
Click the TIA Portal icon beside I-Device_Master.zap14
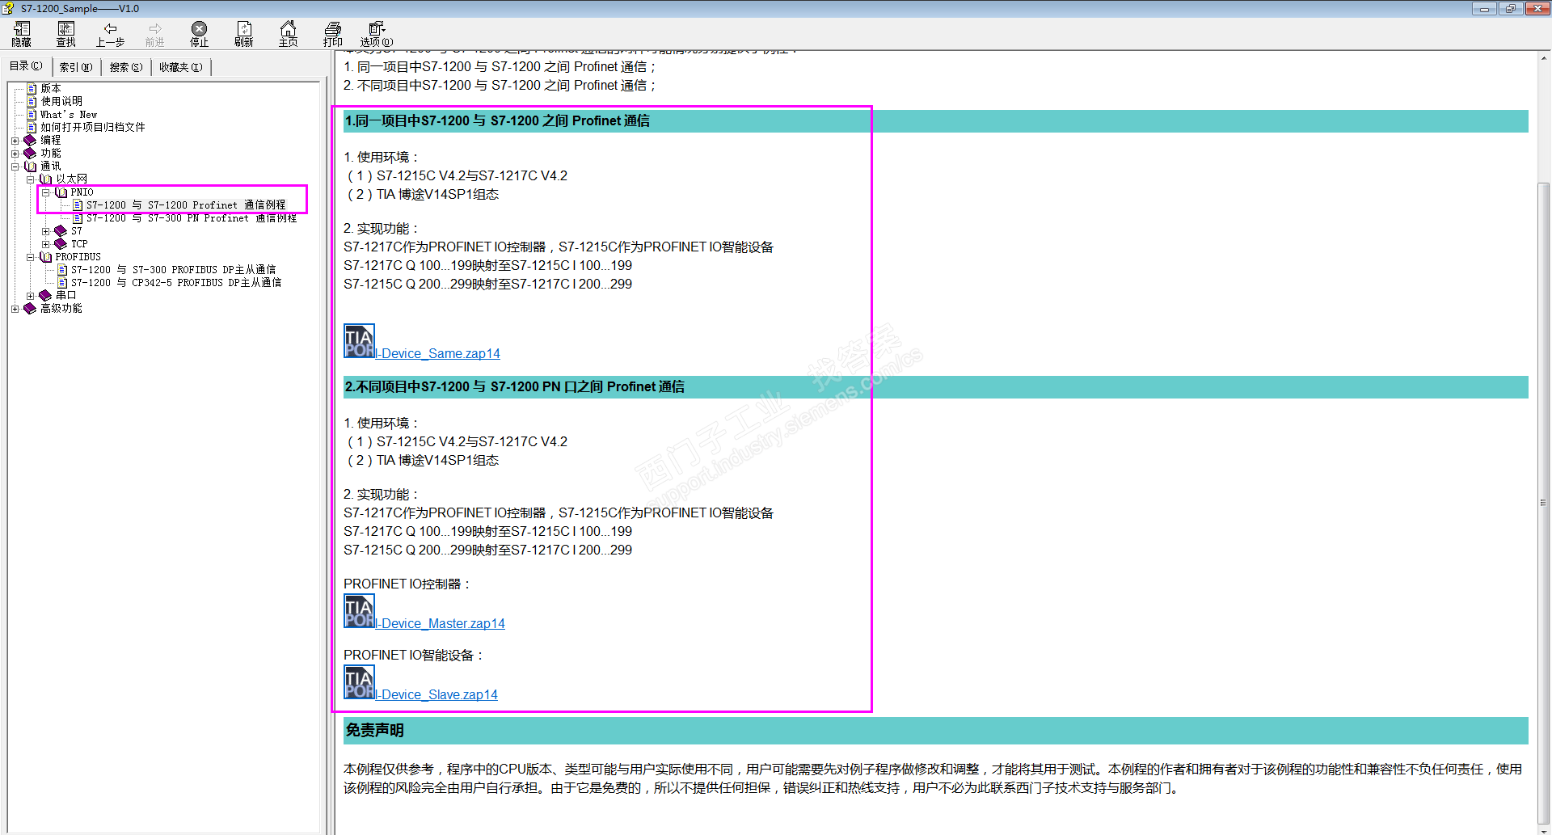coord(359,611)
